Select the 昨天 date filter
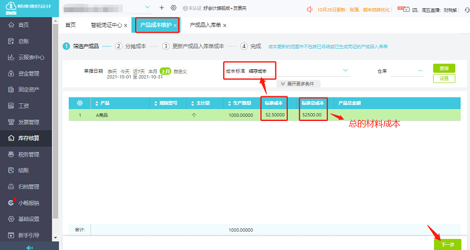470x250 pixels. coord(112,71)
